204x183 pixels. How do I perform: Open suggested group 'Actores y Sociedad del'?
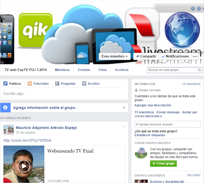click(167, 181)
